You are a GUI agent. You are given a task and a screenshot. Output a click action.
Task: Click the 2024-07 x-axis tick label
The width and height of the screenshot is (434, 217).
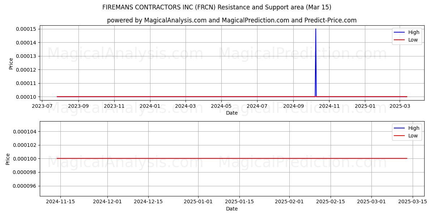(257, 106)
